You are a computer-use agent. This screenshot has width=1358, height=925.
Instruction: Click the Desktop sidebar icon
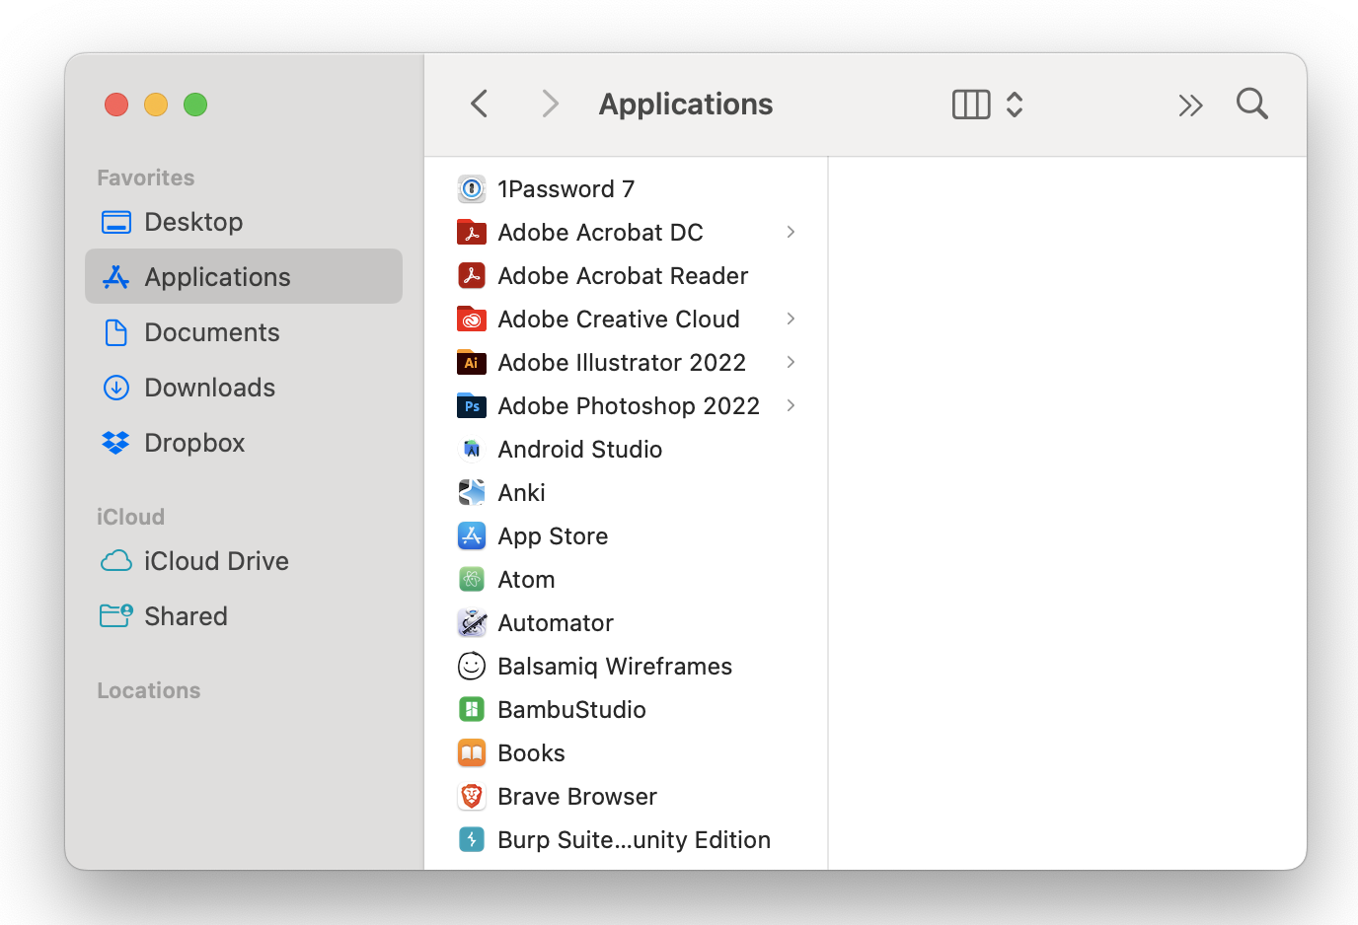click(116, 222)
